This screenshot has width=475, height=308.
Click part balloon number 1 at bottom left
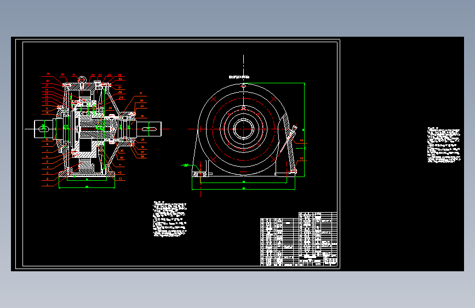[47, 185]
